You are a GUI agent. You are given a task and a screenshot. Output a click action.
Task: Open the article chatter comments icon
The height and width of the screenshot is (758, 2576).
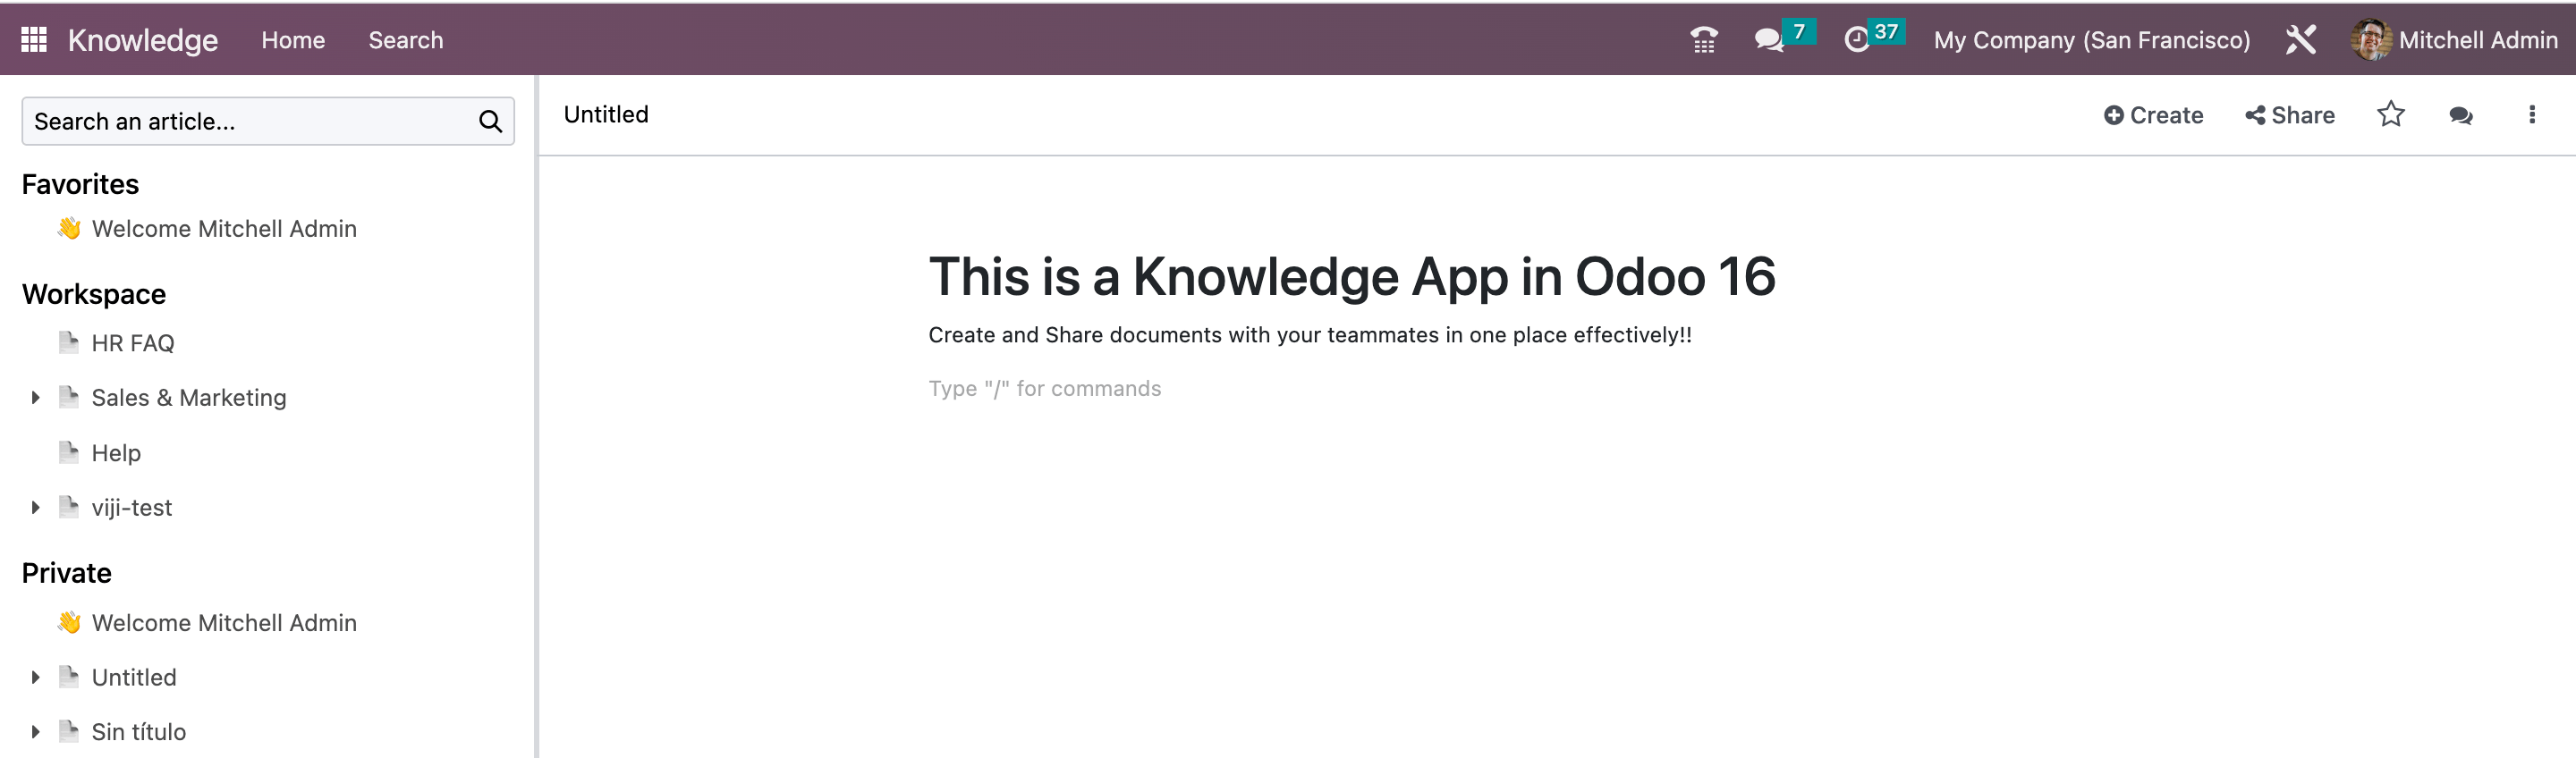(x=2460, y=116)
